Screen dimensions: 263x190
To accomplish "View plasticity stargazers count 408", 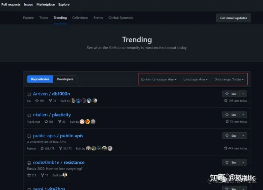I will click(49, 122).
